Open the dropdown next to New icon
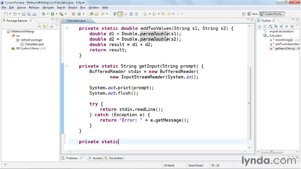Screen dimensions: 301x169 [x=10, y=14]
